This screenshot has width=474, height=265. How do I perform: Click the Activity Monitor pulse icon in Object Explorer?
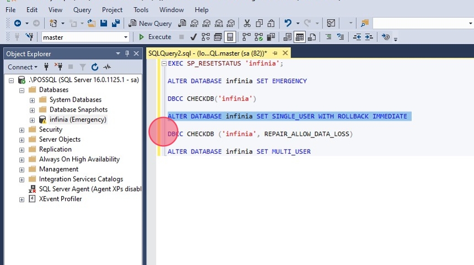click(107, 67)
